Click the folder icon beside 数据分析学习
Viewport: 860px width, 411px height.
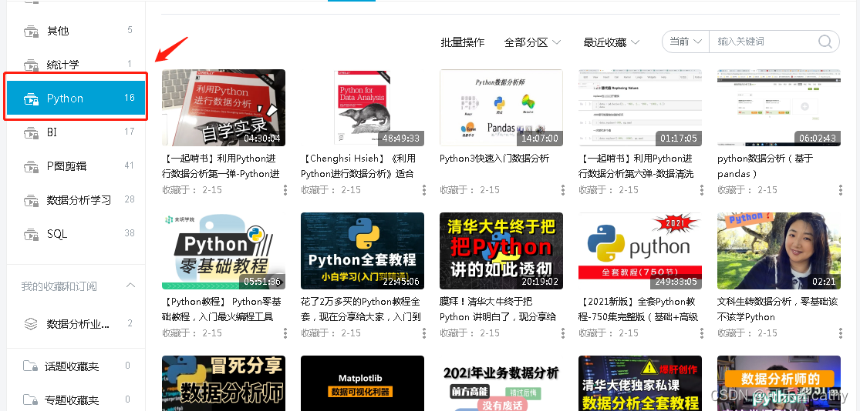point(31,200)
